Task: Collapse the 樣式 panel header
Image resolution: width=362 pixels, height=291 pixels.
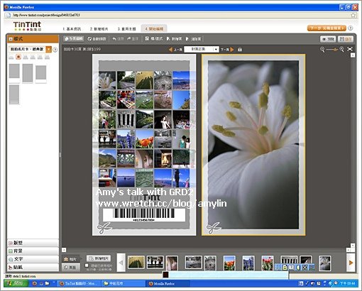Action: click(33, 39)
